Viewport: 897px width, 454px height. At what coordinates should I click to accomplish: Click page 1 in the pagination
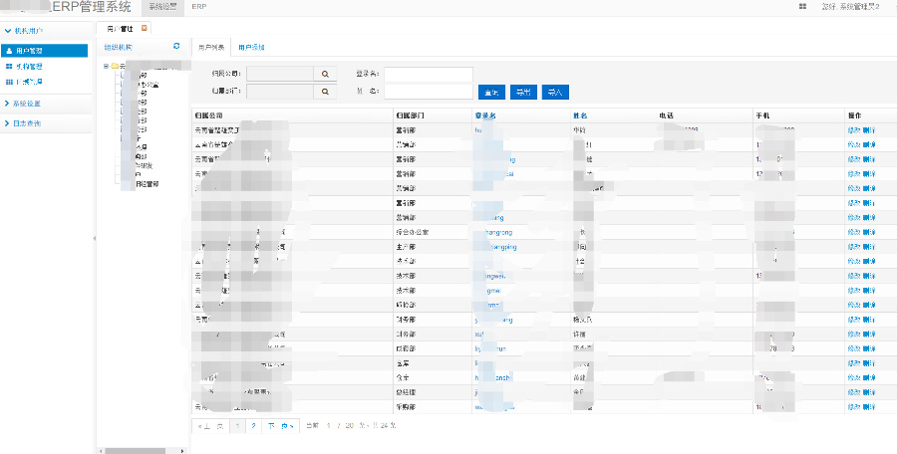238,426
